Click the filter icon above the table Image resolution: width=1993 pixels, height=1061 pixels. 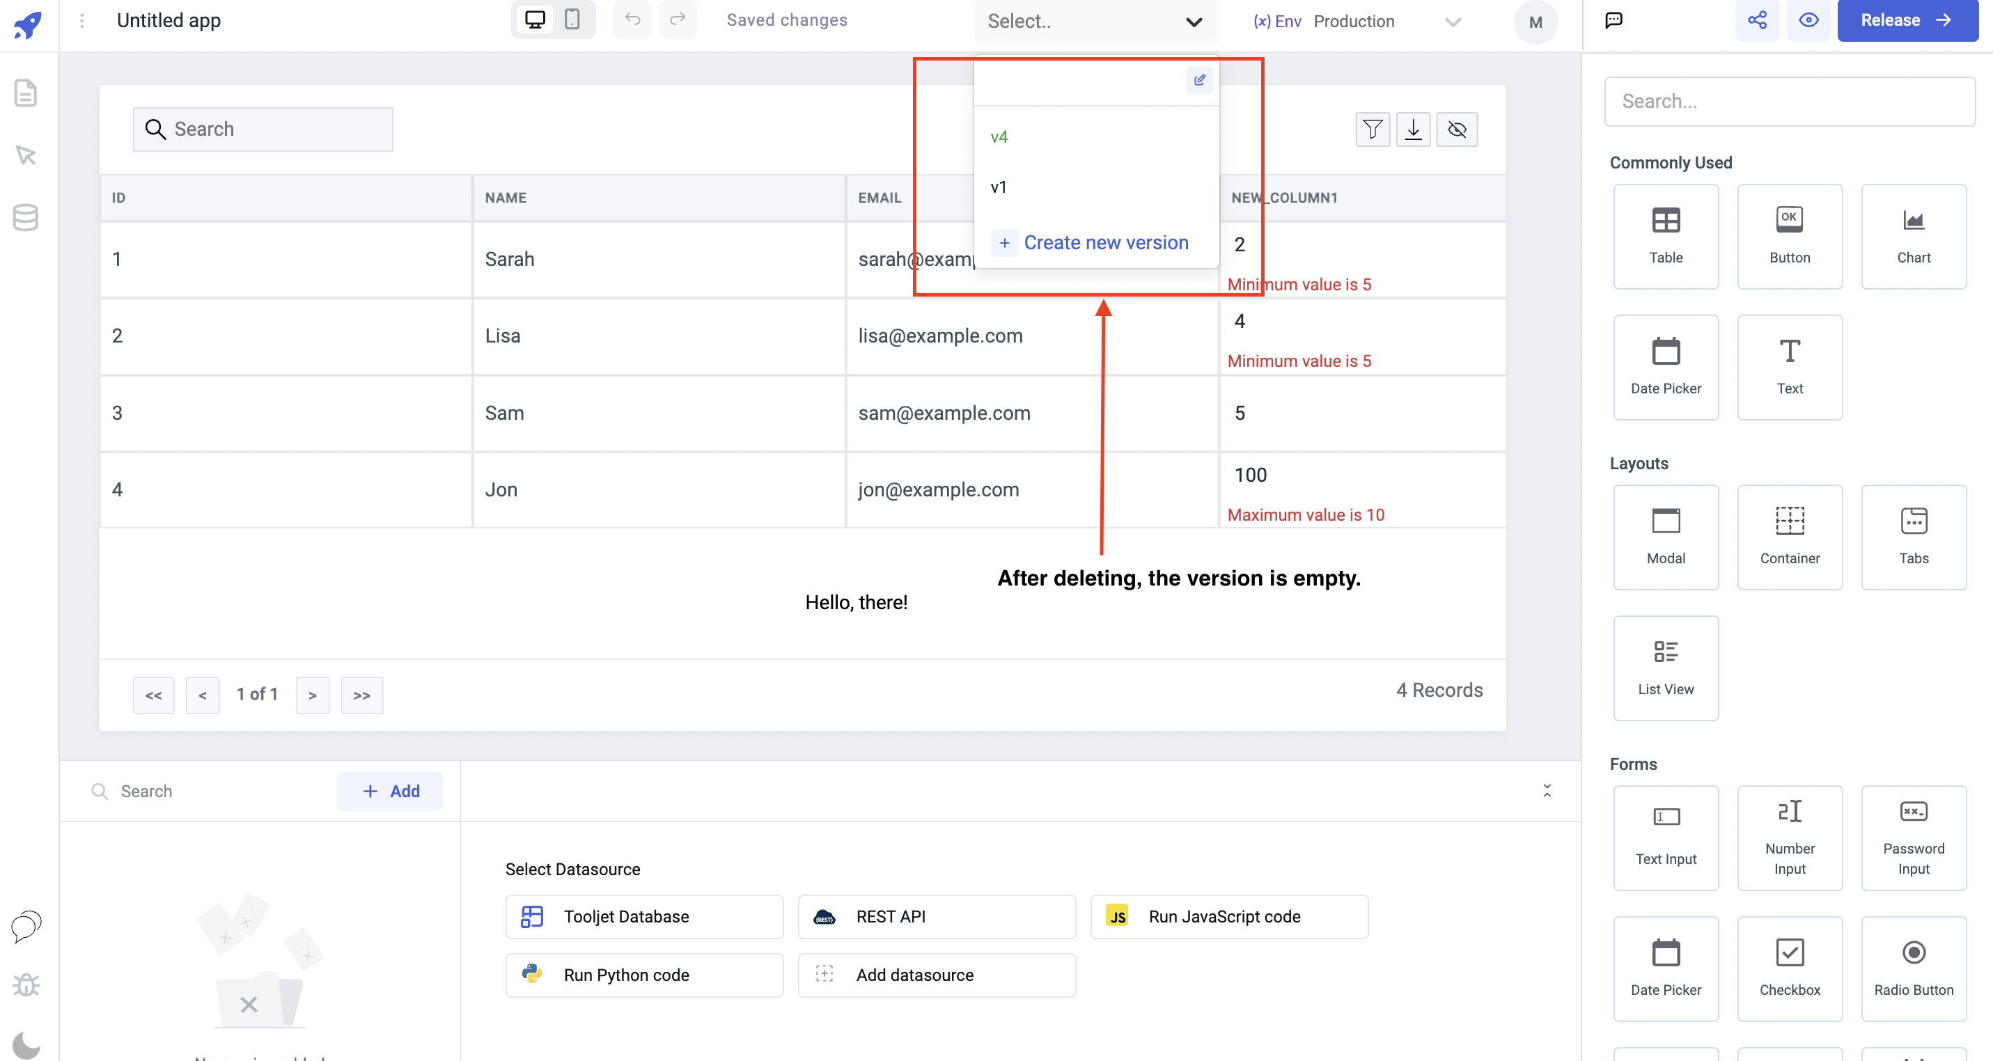(1372, 129)
